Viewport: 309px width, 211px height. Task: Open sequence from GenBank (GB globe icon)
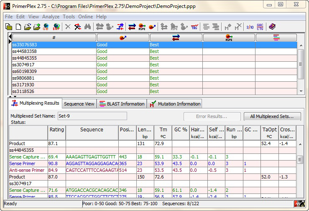click(46, 27)
